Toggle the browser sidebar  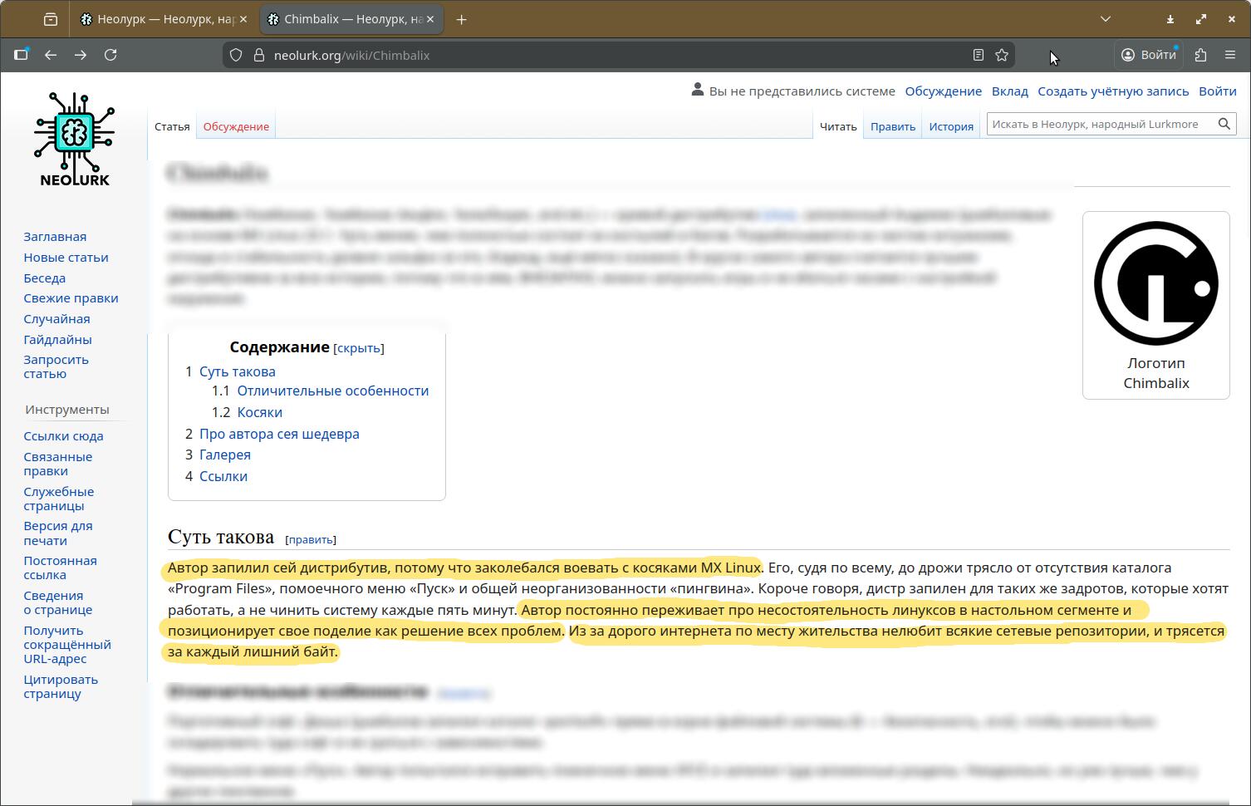[x=21, y=55]
